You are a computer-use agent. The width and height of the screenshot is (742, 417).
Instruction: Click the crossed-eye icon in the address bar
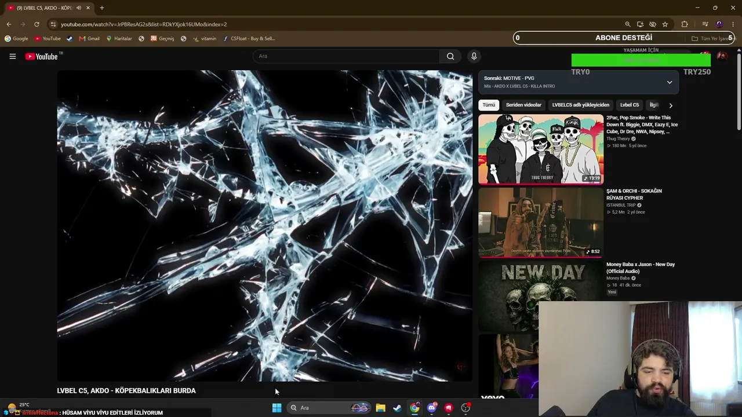(653, 24)
